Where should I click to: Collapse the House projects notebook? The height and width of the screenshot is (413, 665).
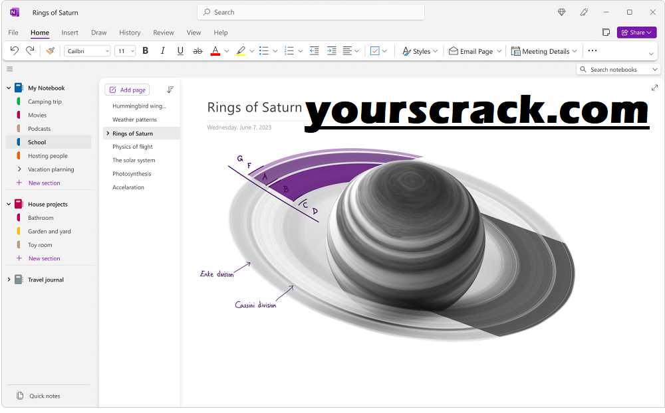(9, 204)
